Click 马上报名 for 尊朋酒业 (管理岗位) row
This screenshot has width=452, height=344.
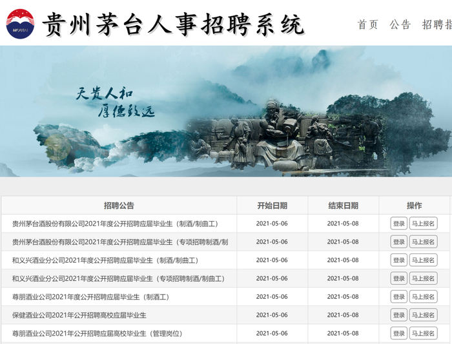423,333
